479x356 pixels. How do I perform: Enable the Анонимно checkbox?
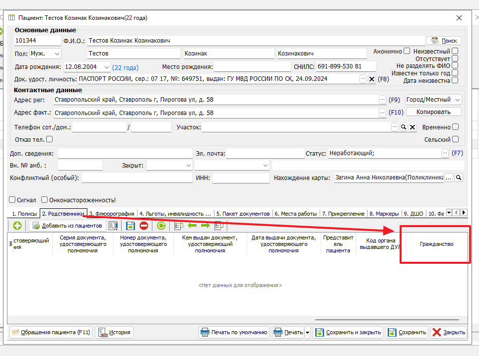tap(407, 51)
